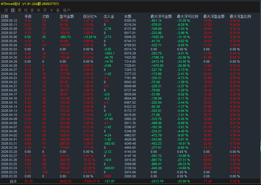Click the 合计 total row label

point(13,181)
